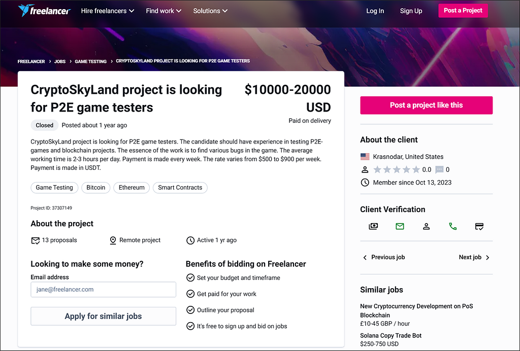Click the deposit made card icon
This screenshot has height=351, width=520.
click(x=479, y=226)
